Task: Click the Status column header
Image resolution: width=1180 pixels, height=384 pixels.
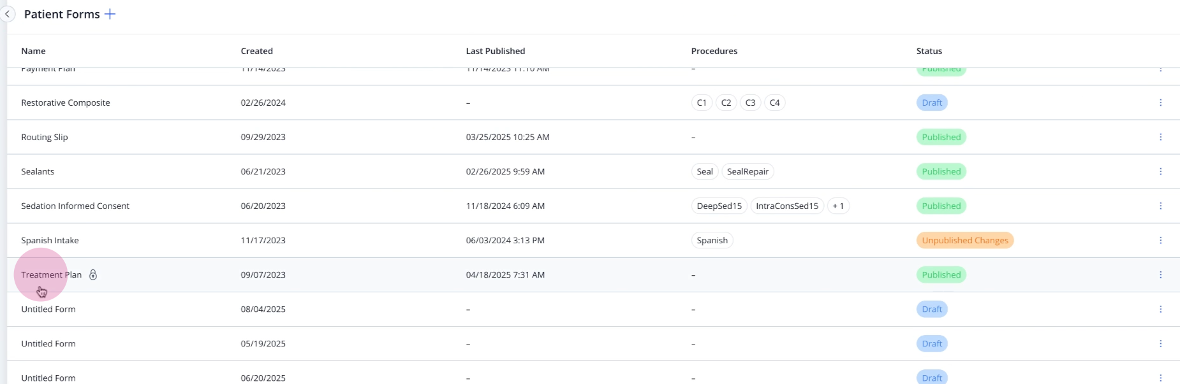Action: pos(929,51)
